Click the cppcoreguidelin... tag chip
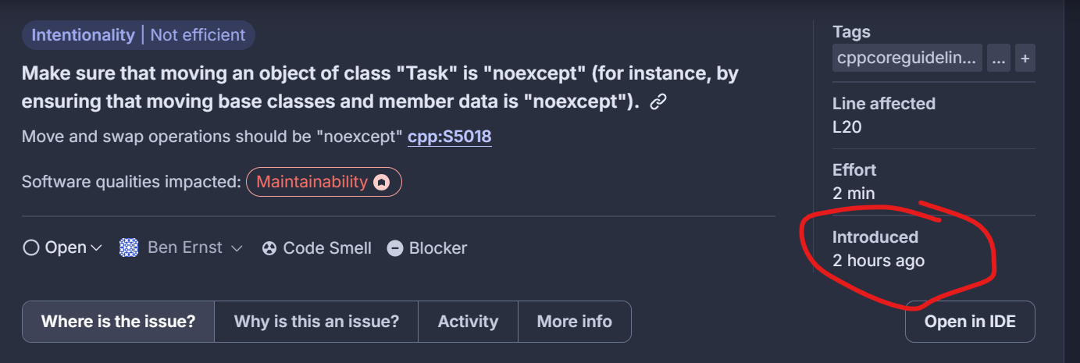The height and width of the screenshot is (363, 1080). pos(907,58)
